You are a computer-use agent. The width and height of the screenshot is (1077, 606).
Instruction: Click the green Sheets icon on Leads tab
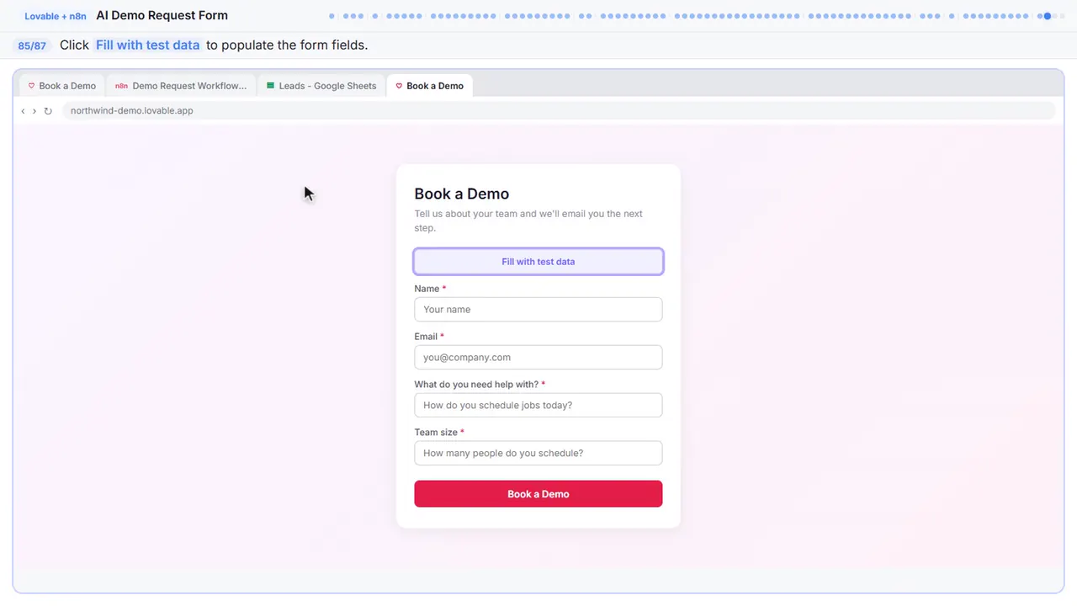click(x=271, y=86)
